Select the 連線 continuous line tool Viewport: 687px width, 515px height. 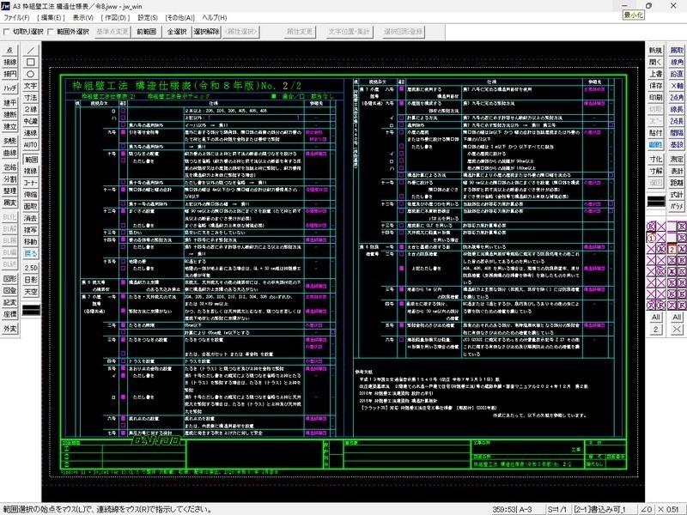[x=31, y=133]
